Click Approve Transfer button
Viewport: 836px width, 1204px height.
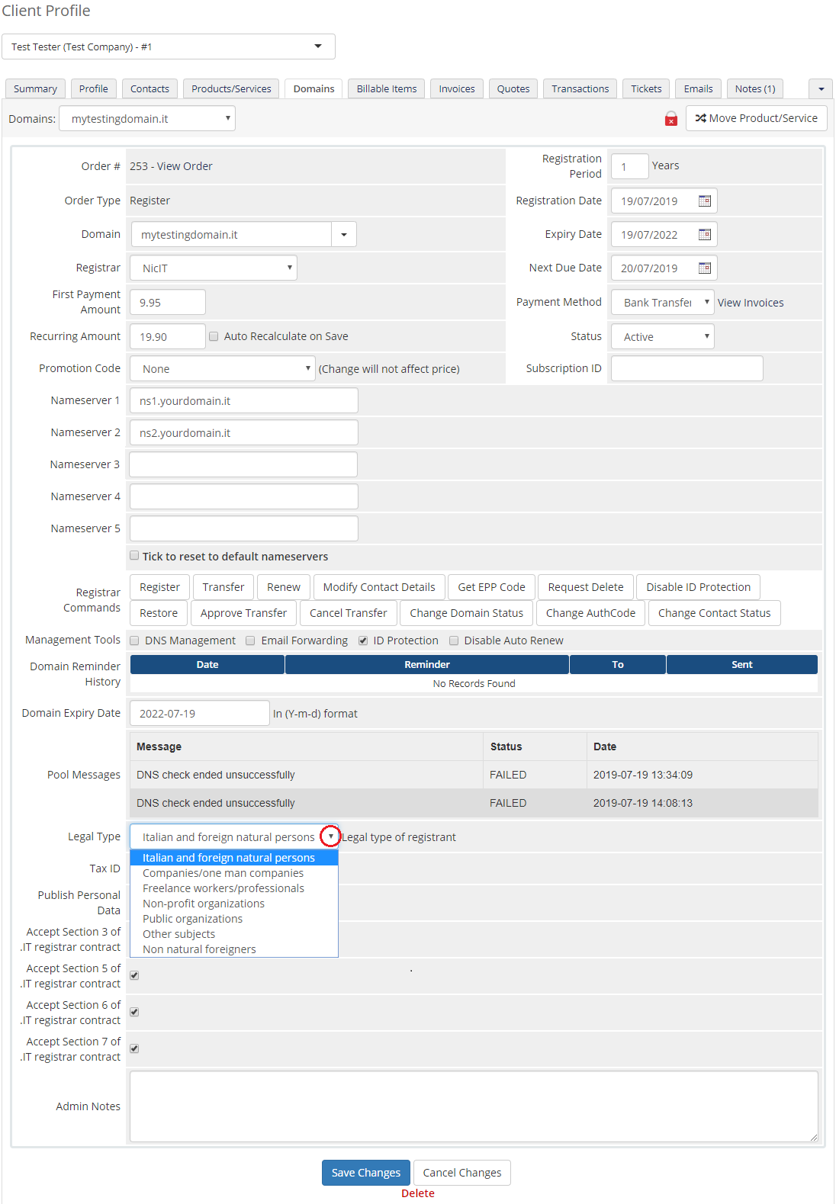(x=244, y=613)
